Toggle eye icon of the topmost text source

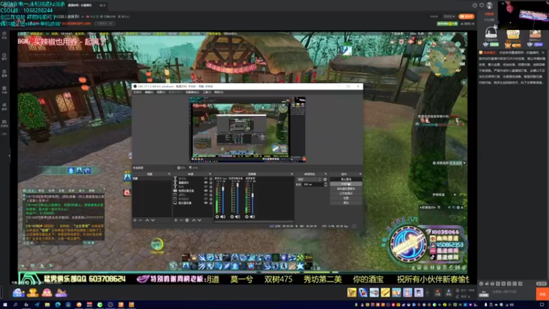206,179
